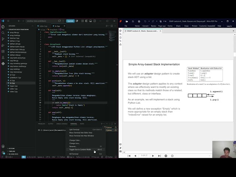
Task: Go to next page in Nitro PDF
Action: [153, 156]
